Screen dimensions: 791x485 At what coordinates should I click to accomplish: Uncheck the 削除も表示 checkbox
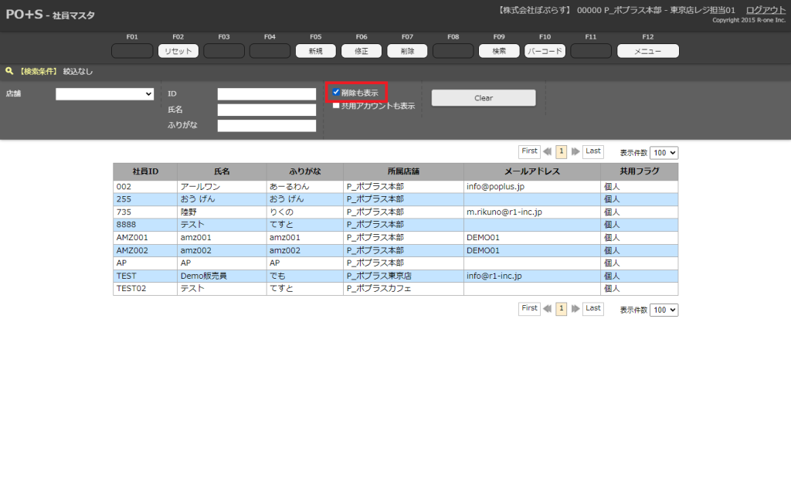coord(336,92)
